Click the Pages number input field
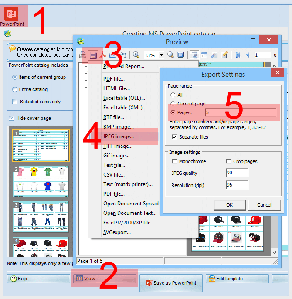Image resolution: width=292 pixels, height=299 pixels. click(x=241, y=112)
